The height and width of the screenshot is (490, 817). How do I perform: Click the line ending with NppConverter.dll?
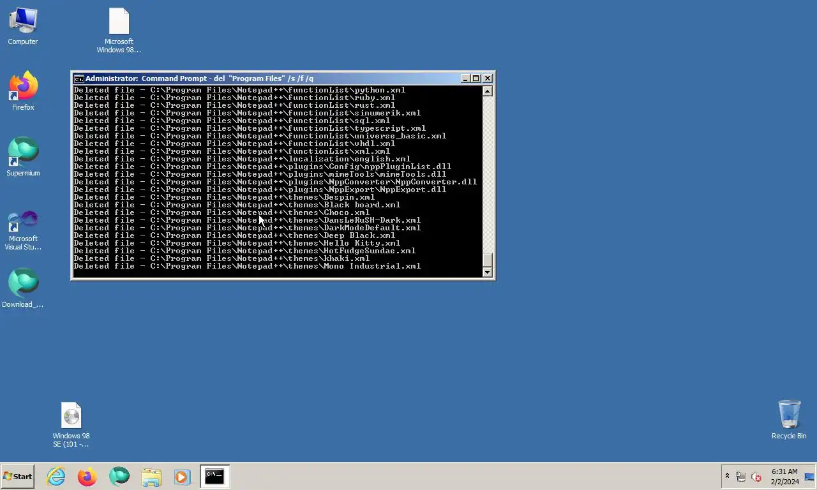(275, 182)
